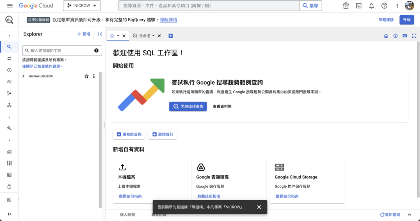Focus the top resource search field

point(209,6)
